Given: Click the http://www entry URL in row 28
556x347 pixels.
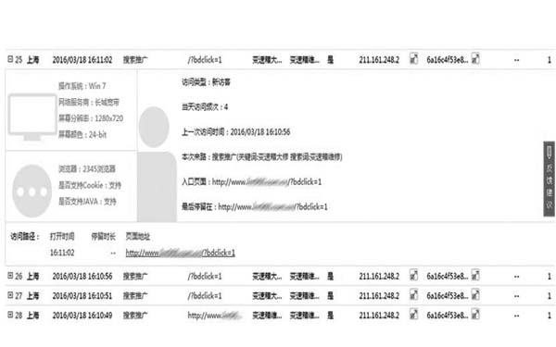Looking at the screenshot, I should coord(215,316).
